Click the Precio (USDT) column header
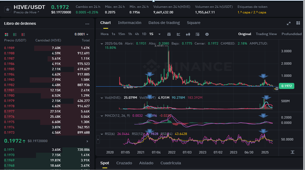Viewport: 305px width, 170px height. pos(15,40)
